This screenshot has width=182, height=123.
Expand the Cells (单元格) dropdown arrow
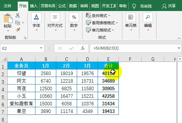tap(131, 30)
